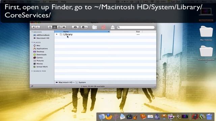Click Macintosh HD in the path bar
This screenshot has width=216, height=121.
[x=64, y=82]
